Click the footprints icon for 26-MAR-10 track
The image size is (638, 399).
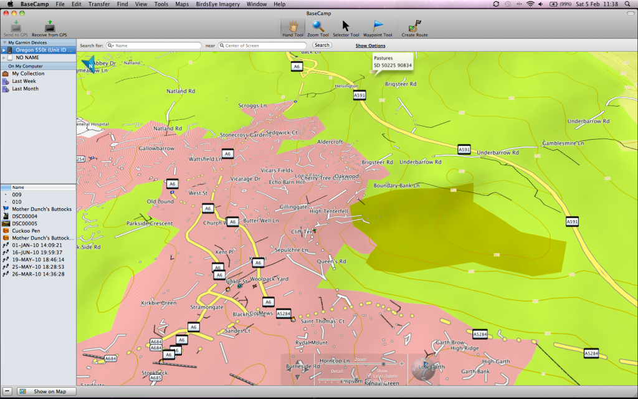[x=6, y=274]
